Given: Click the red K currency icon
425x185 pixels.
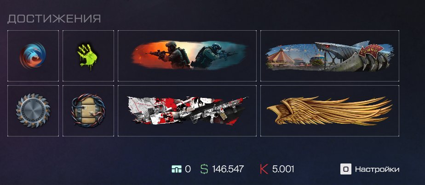Looking at the screenshot, I should coord(264,169).
